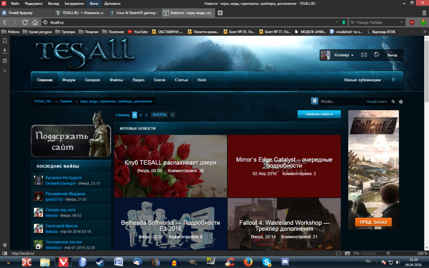Viewport: 429px width, 268px height.
Task: Open the Файл menu
Action: click(x=15, y=3)
